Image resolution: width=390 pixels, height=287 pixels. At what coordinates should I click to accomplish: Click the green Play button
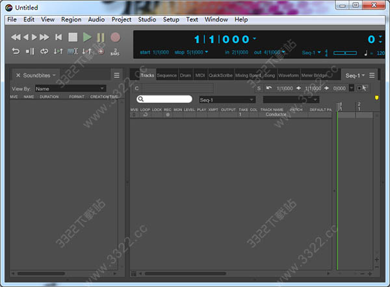pyautogui.click(x=87, y=38)
